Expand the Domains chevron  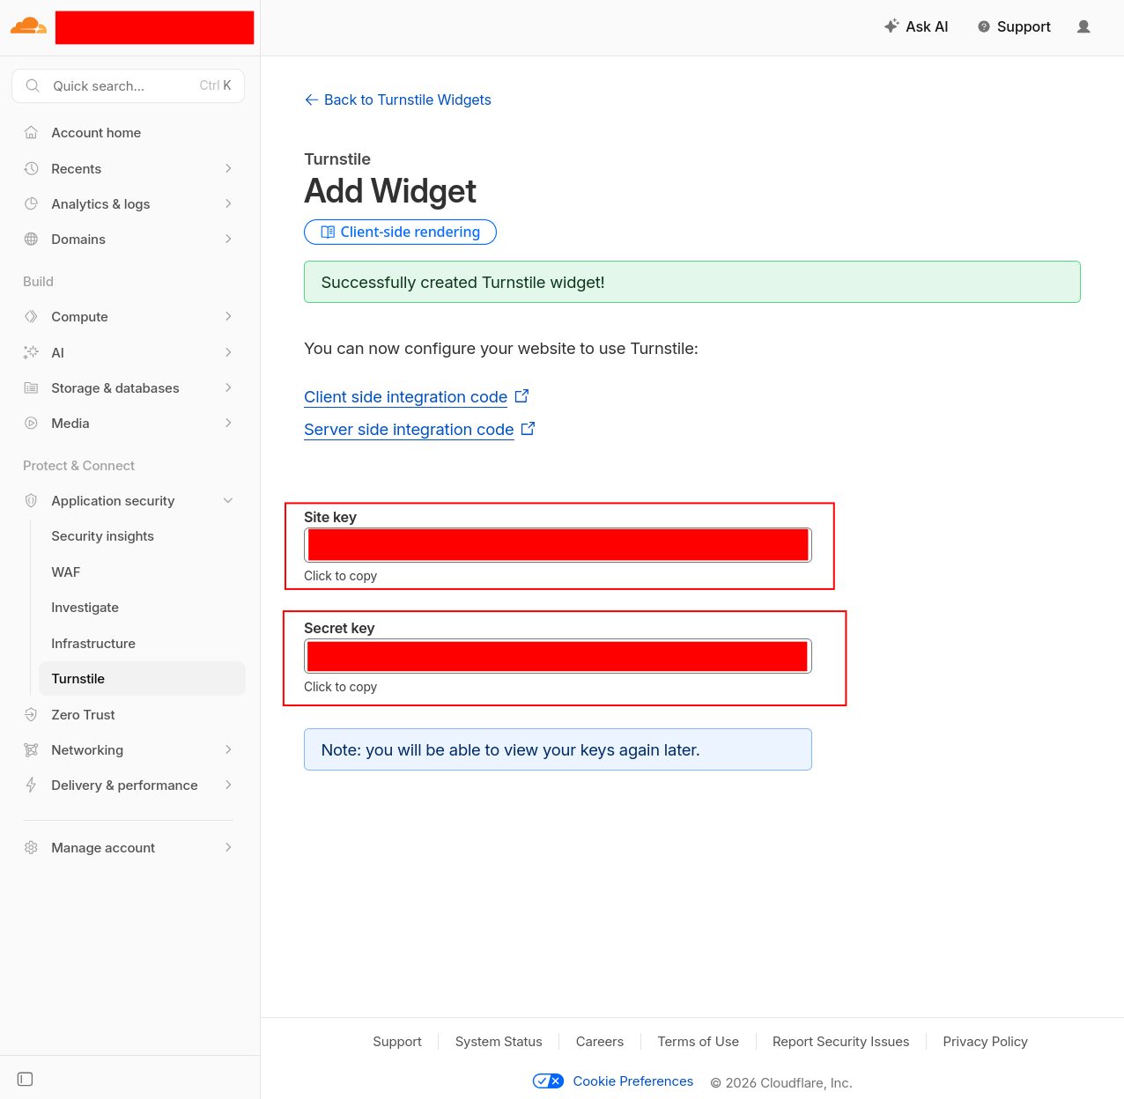click(228, 239)
